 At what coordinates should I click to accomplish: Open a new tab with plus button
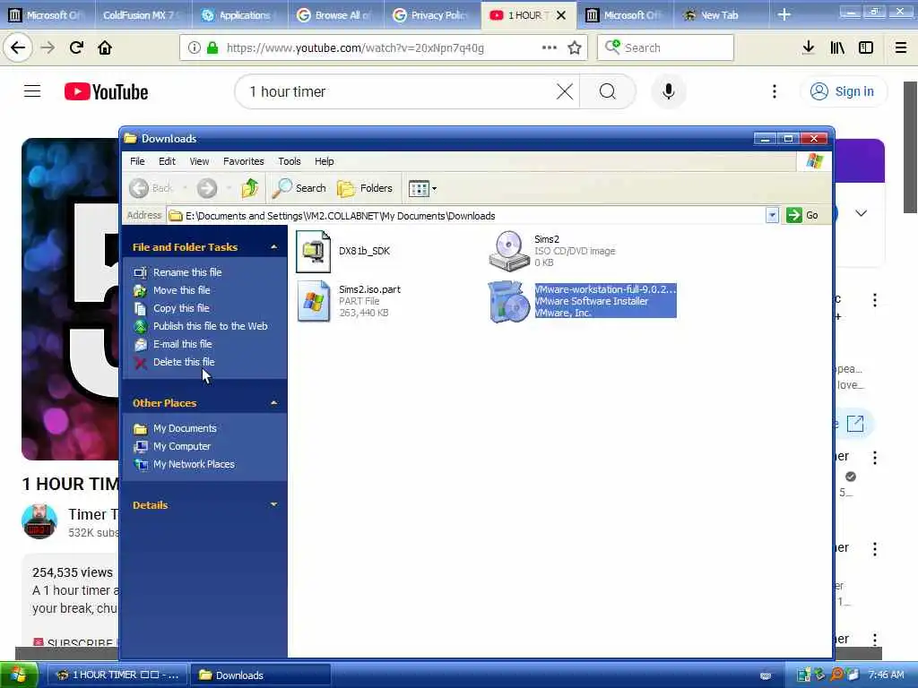[784, 15]
